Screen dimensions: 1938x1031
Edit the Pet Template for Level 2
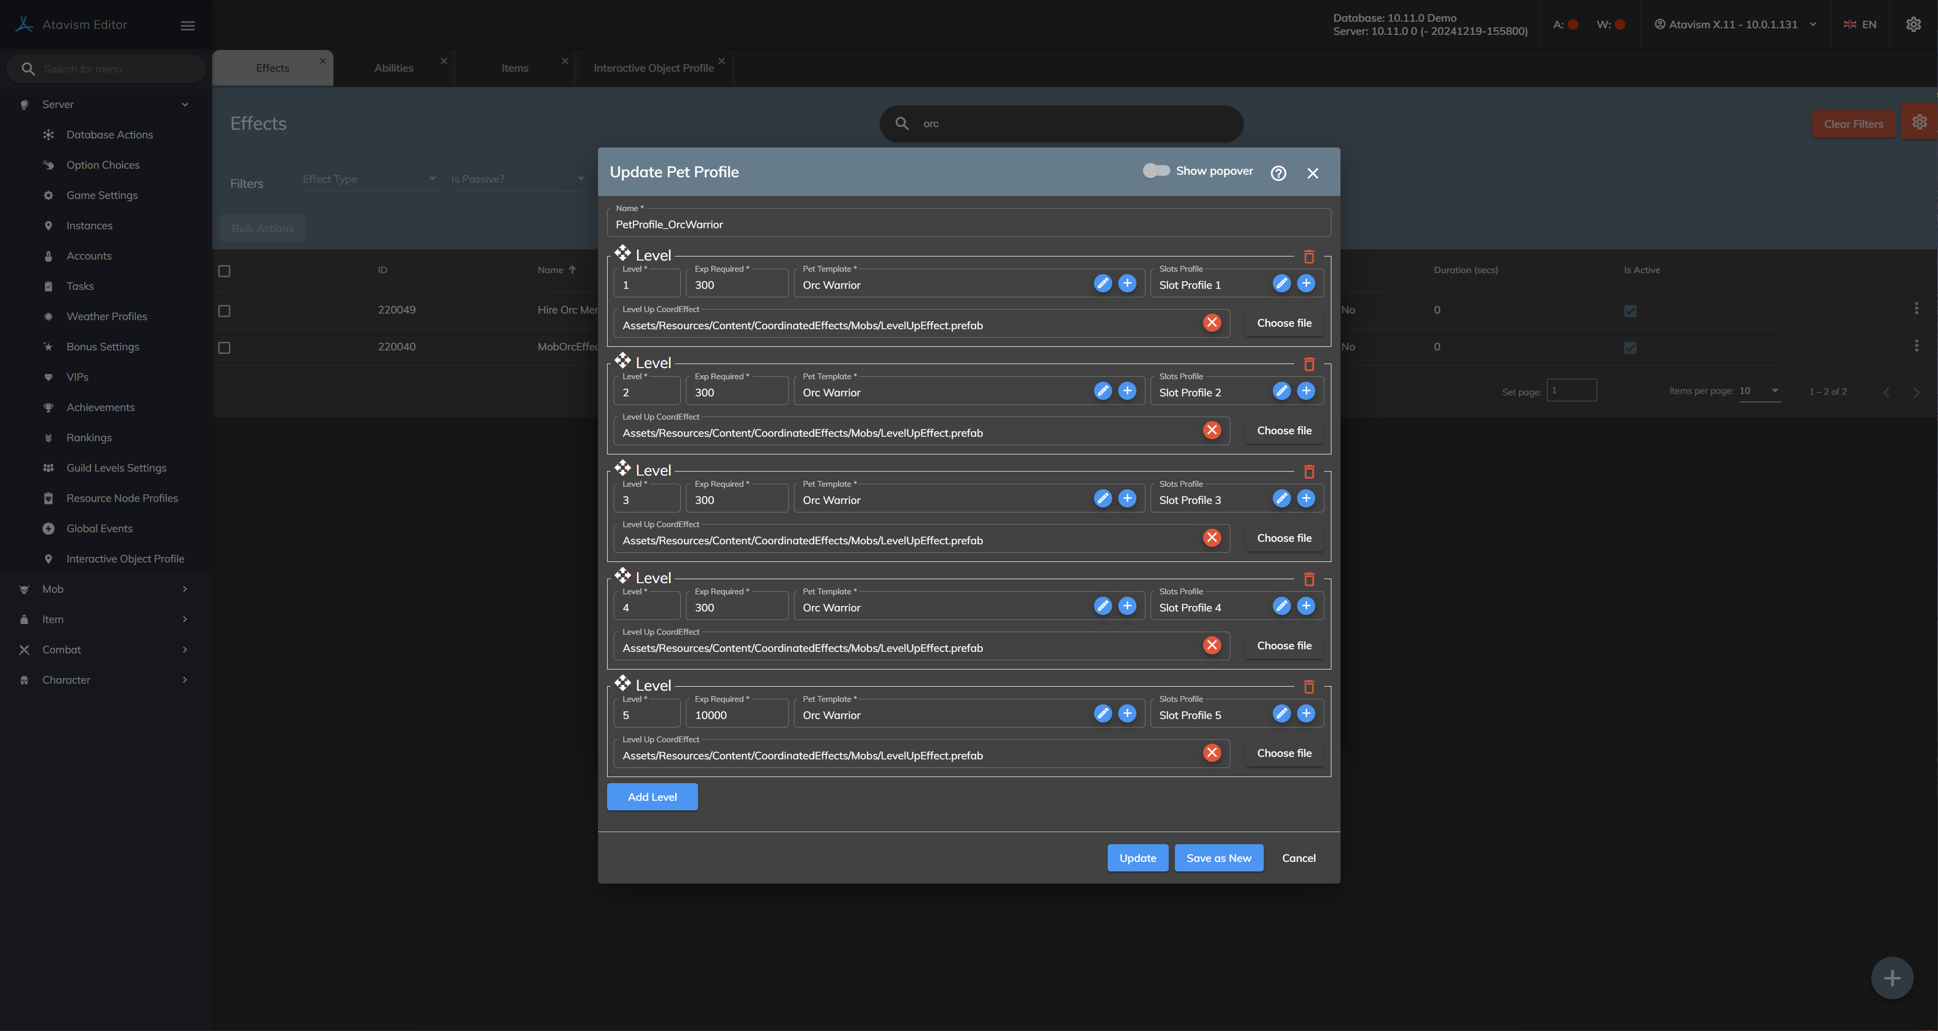pyautogui.click(x=1102, y=391)
